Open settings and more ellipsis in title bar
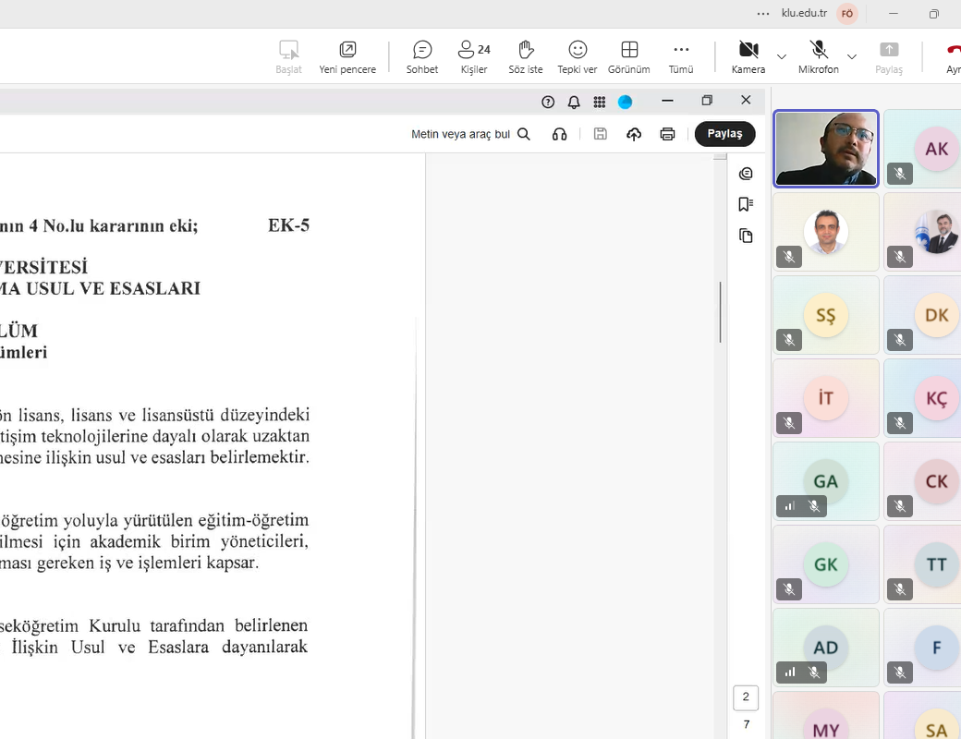The width and height of the screenshot is (961, 739). (x=763, y=14)
